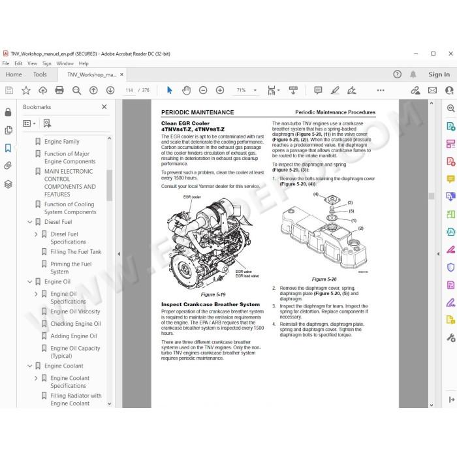Click the bookmarks scroll down arrow
The width and height of the screenshot is (457, 457).
109,403
